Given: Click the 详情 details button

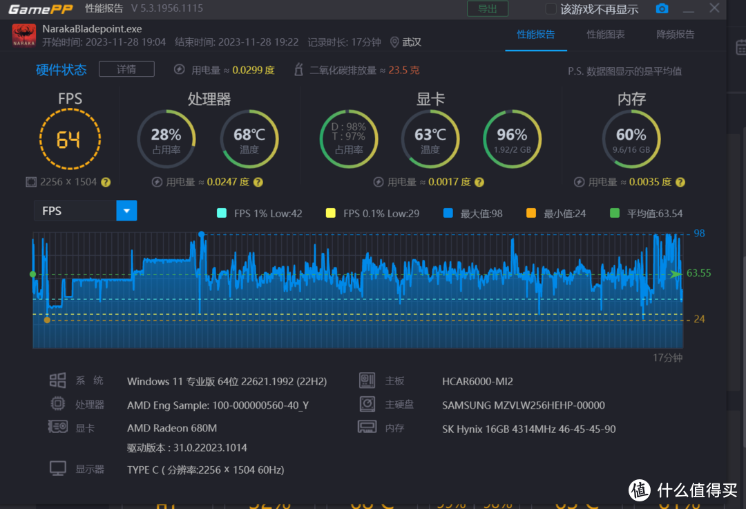Looking at the screenshot, I should (x=126, y=69).
